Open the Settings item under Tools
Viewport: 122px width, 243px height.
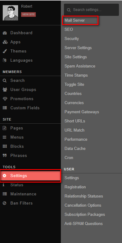pos(30,176)
